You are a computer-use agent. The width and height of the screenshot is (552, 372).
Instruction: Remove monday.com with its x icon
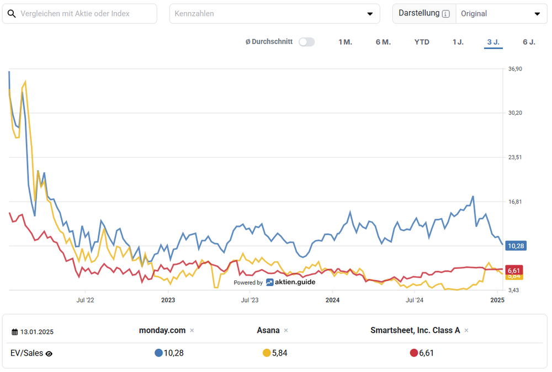point(192,331)
